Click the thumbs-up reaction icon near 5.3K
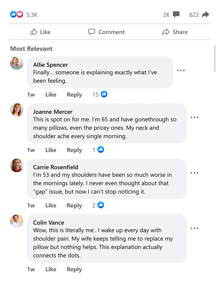 coord(13,14)
